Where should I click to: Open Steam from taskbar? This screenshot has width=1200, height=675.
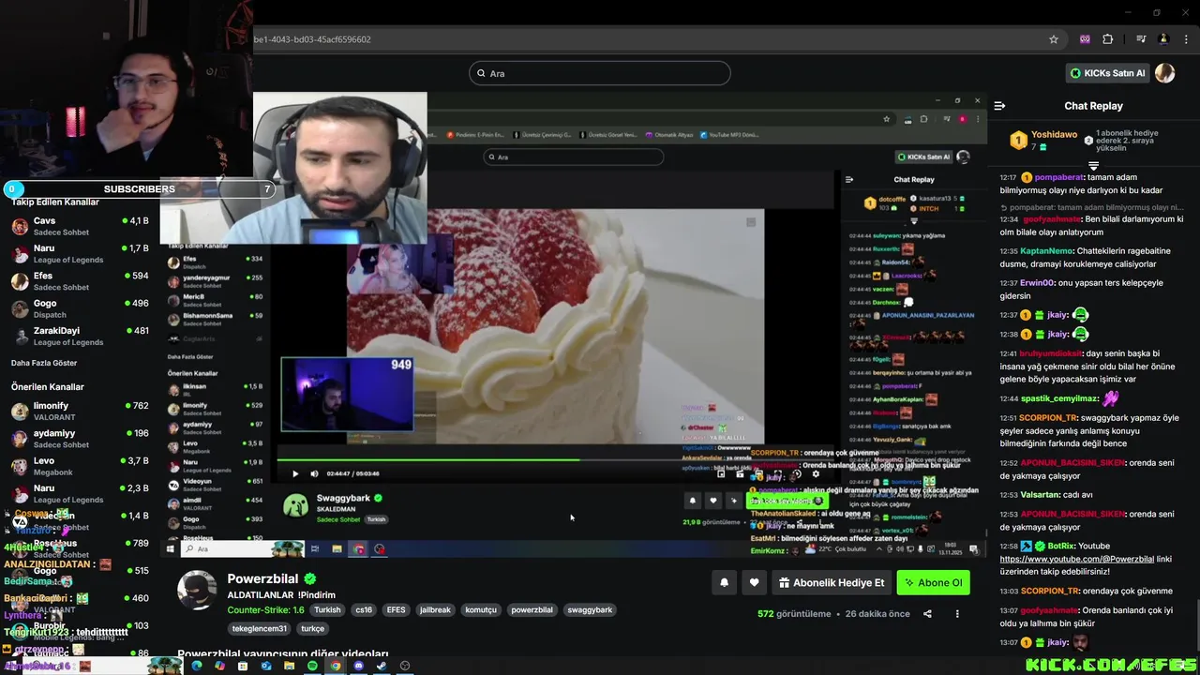pyautogui.click(x=382, y=666)
